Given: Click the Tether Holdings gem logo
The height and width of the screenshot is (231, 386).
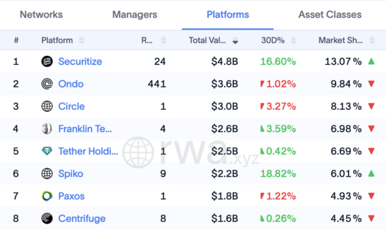Looking at the screenshot, I should (47, 151).
